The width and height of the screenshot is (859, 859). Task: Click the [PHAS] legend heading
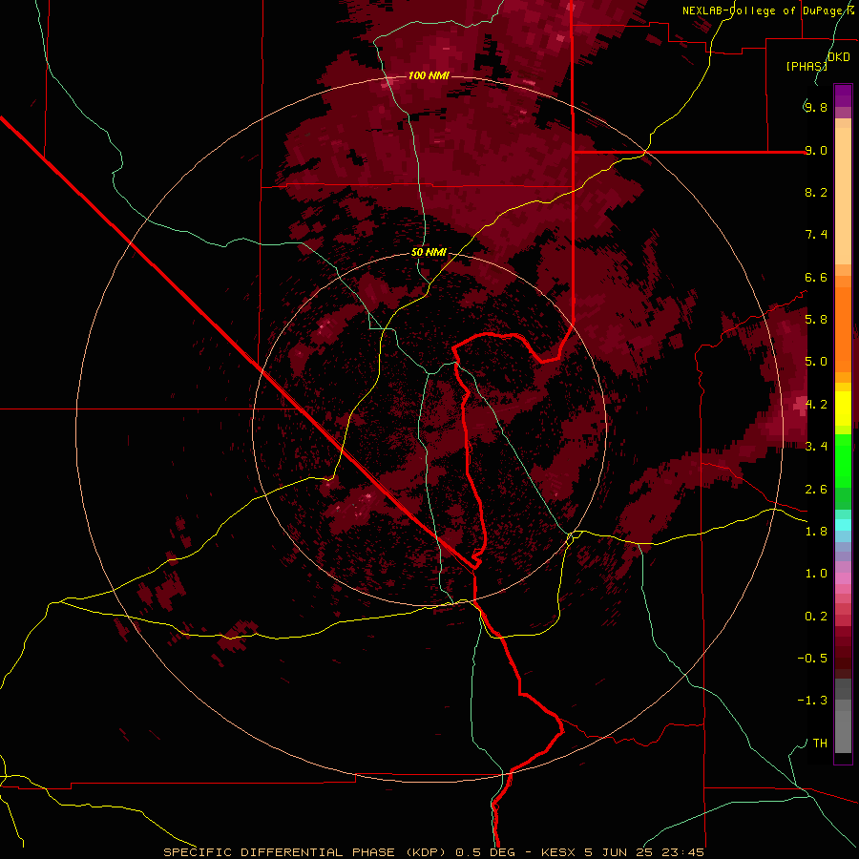point(807,66)
